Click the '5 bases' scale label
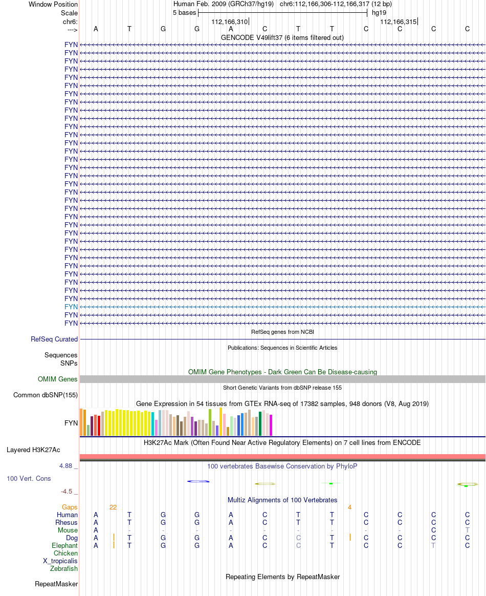Viewport: 486px width, 596px height. click(185, 12)
